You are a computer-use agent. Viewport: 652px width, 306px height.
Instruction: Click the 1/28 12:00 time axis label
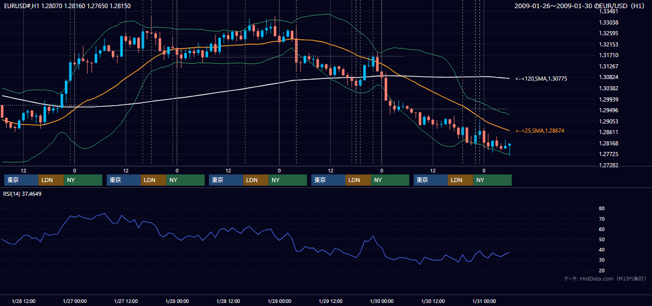click(228, 301)
